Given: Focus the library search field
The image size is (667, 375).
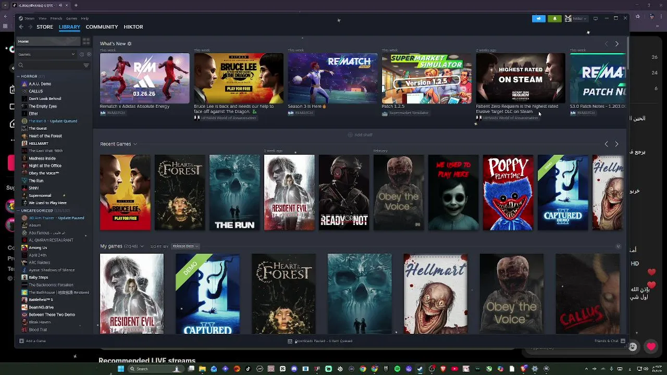Looking at the screenshot, I should (x=50, y=65).
